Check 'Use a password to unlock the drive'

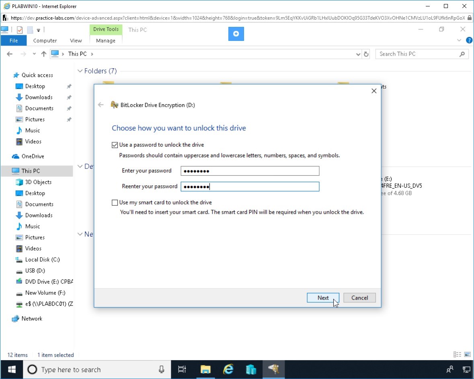pos(115,145)
